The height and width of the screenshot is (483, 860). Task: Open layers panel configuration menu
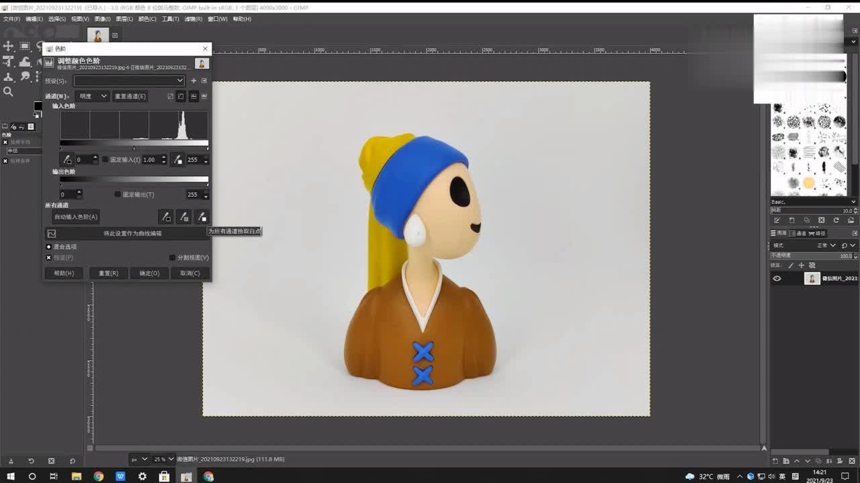pyautogui.click(x=855, y=233)
